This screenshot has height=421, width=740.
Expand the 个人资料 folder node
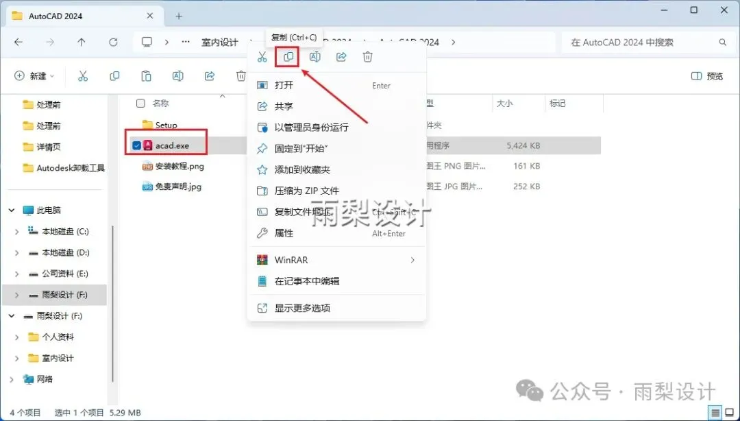click(17, 337)
